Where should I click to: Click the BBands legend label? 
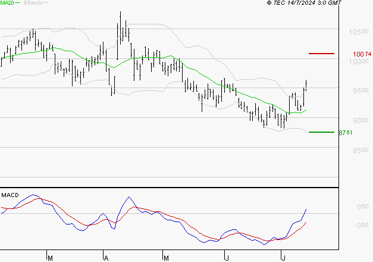[33, 3]
